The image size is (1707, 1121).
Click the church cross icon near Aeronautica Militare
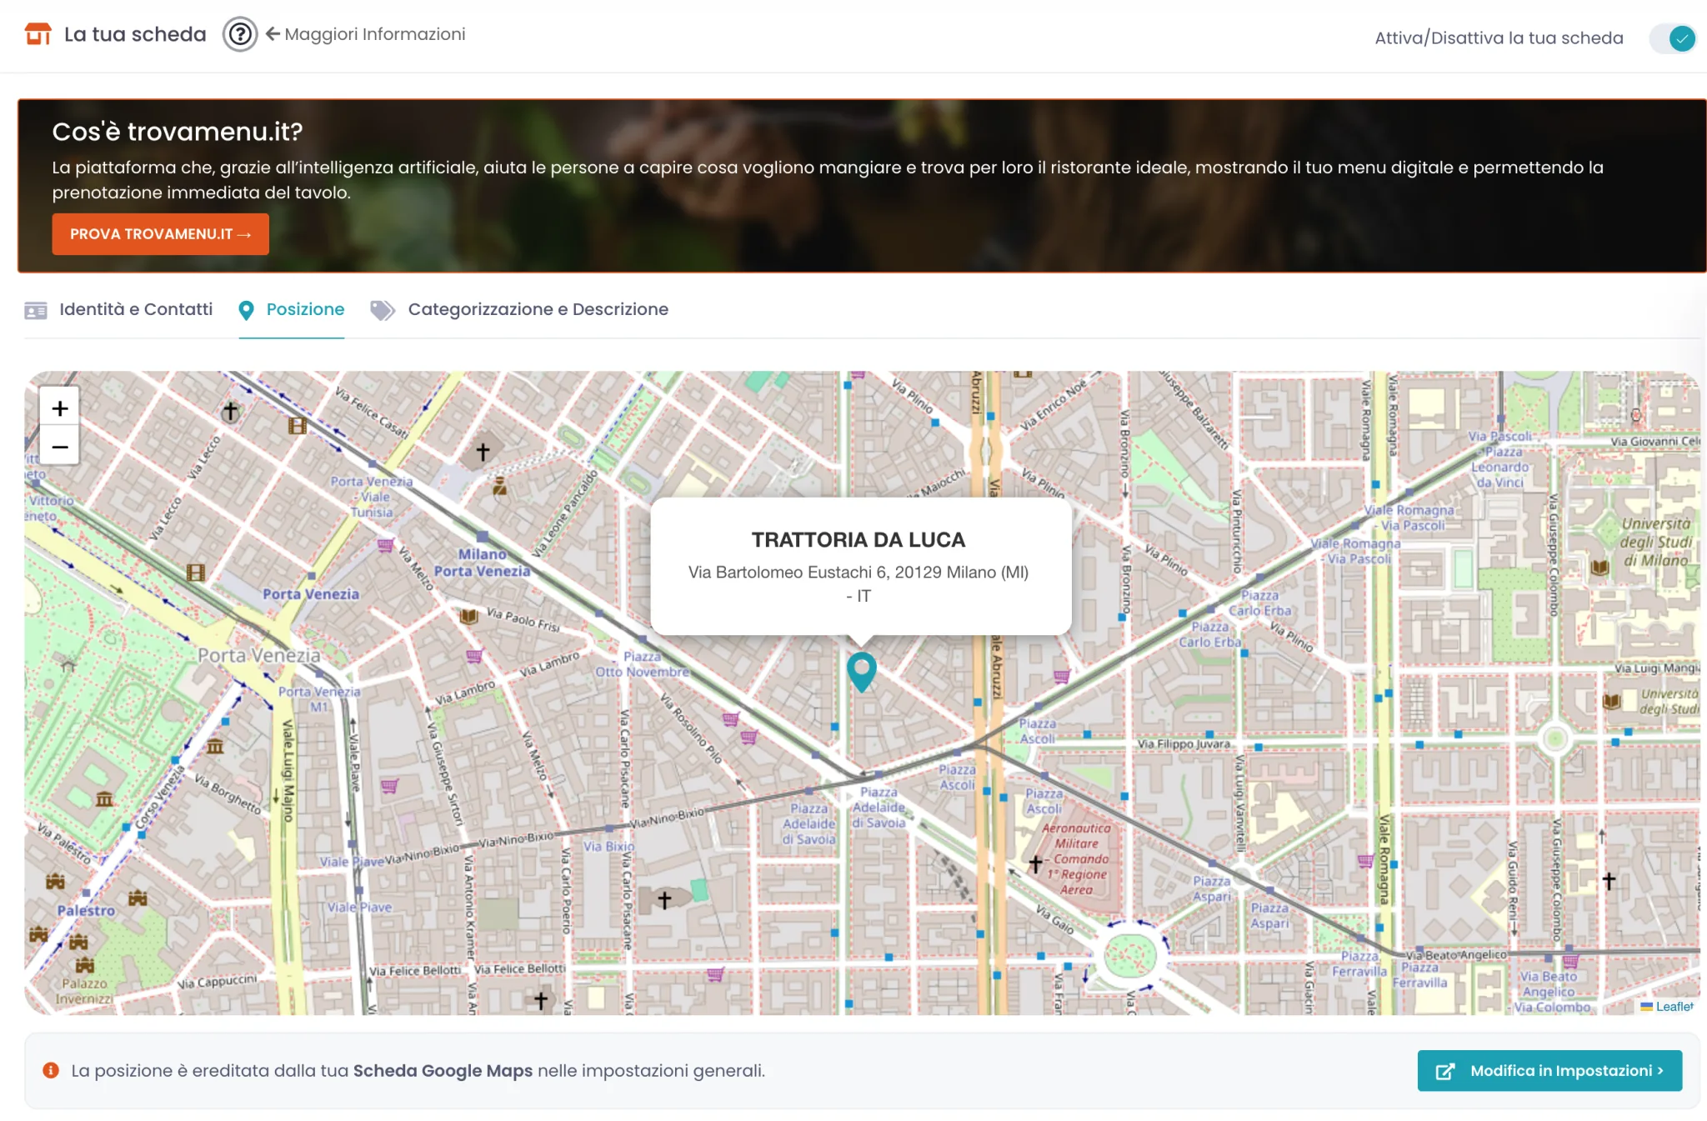pos(1035,864)
